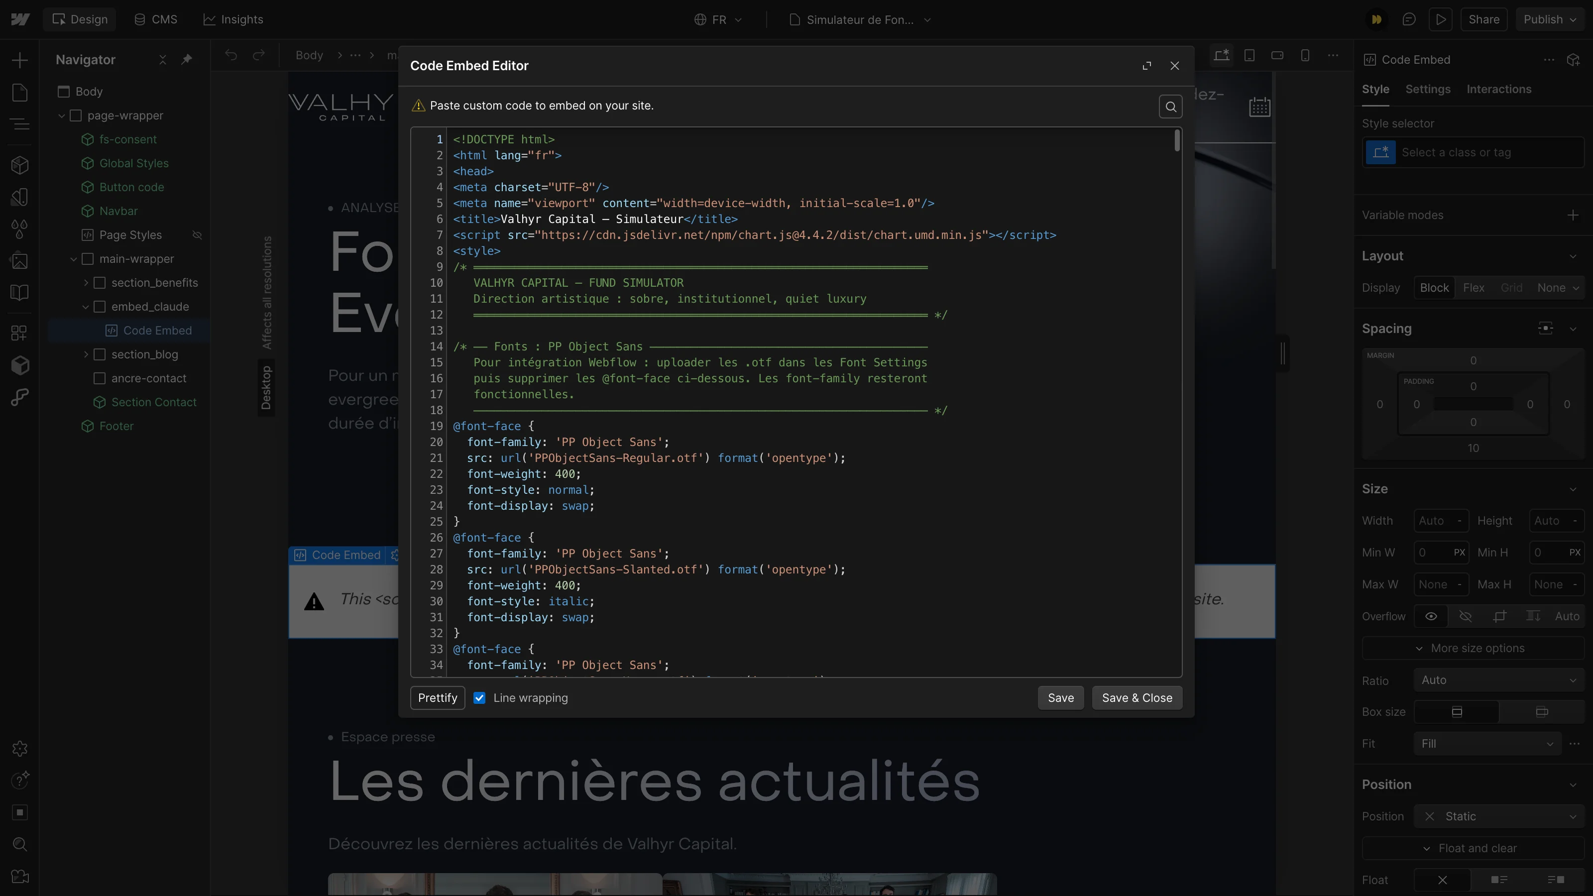Open the Webflow logo menu
The height and width of the screenshot is (896, 1593).
pyautogui.click(x=20, y=19)
